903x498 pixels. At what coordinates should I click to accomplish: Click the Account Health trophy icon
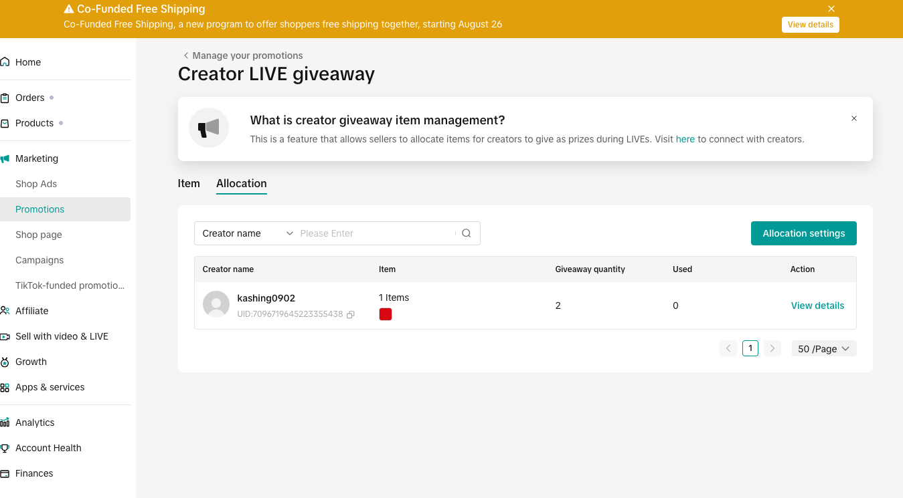coord(5,448)
